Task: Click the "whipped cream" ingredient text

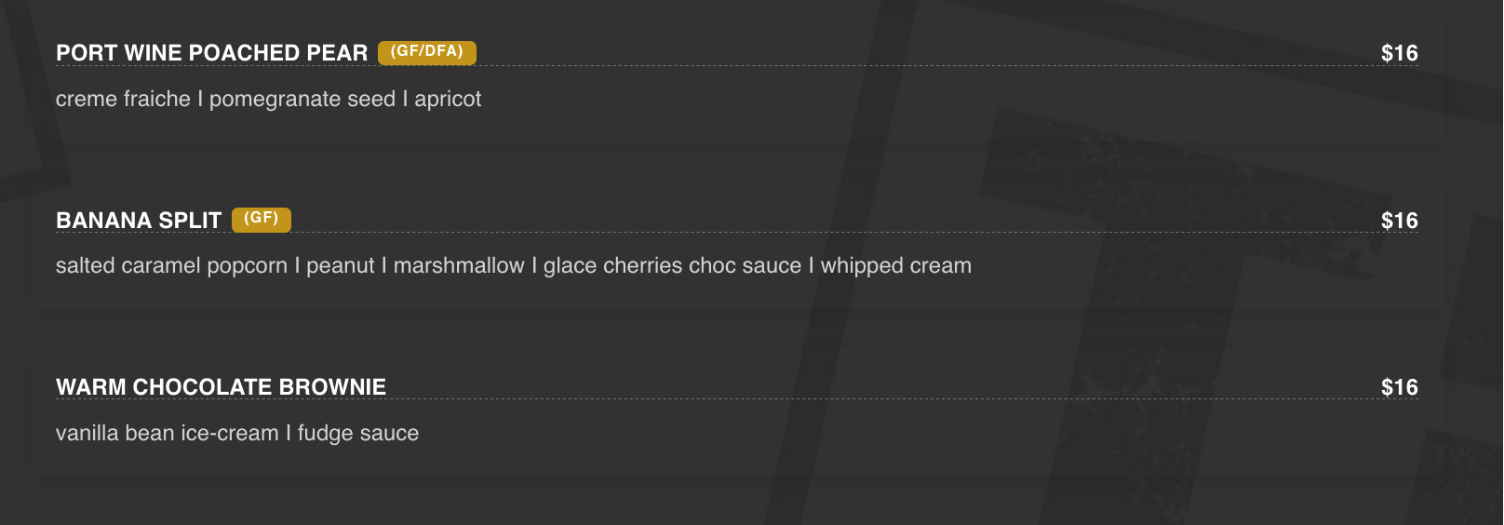Action: [x=895, y=266]
